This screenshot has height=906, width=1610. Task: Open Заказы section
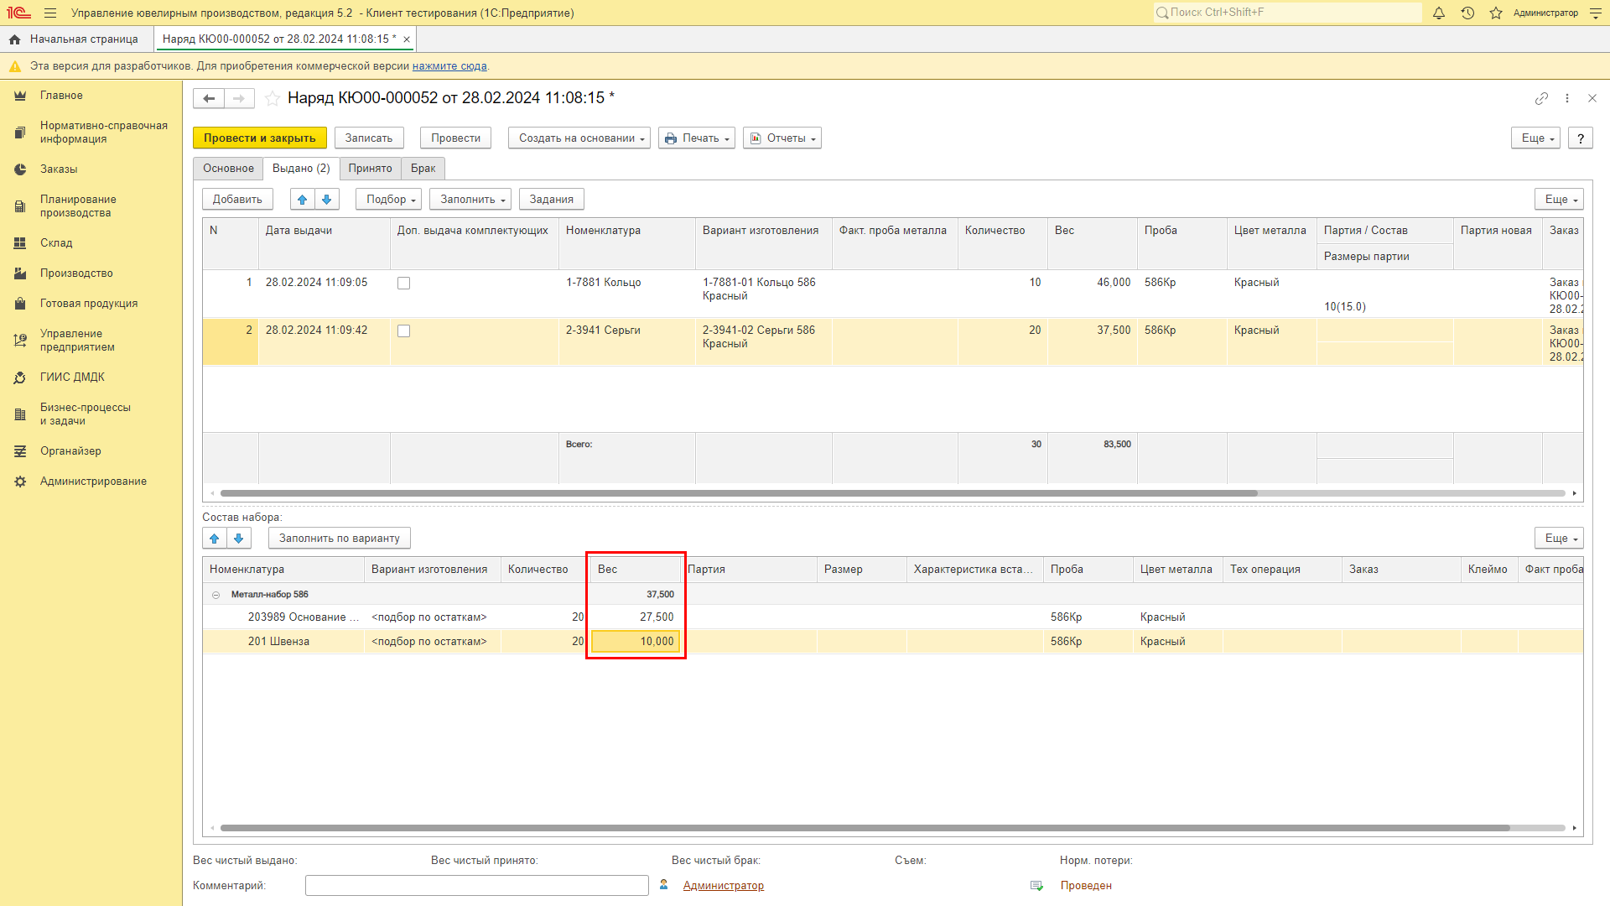click(x=59, y=169)
